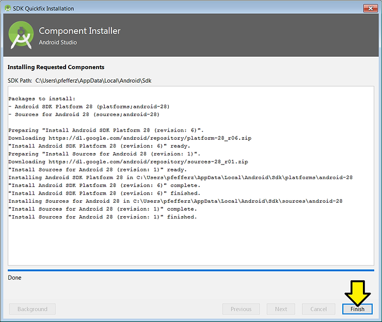Click the 'Done' status text

[14, 278]
